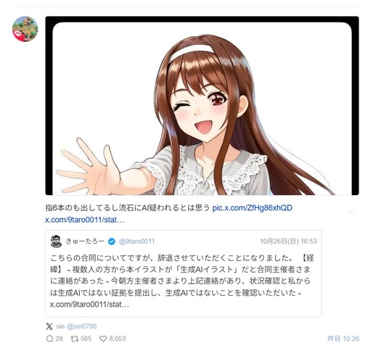Open the 昨日 10:26 timestamp link
This screenshot has height=348, width=373.
coord(343,339)
